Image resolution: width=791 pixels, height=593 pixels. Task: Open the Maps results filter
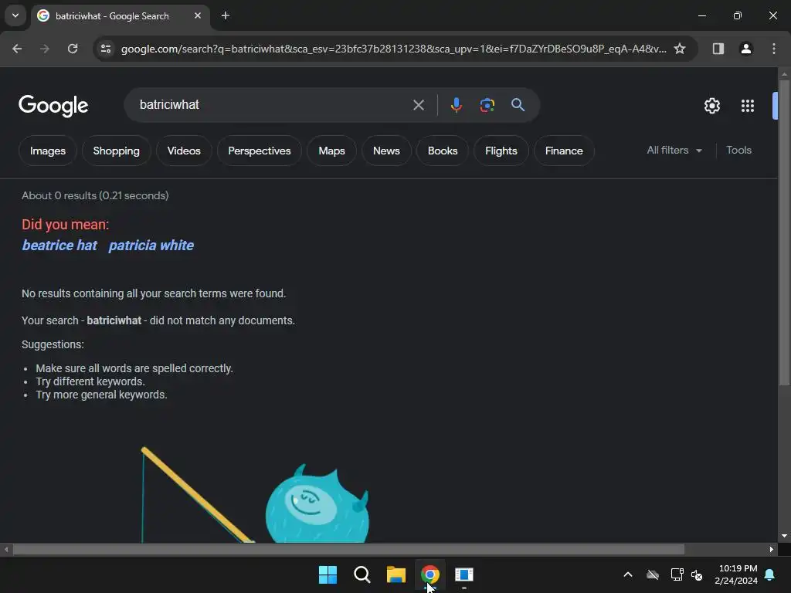(331, 151)
